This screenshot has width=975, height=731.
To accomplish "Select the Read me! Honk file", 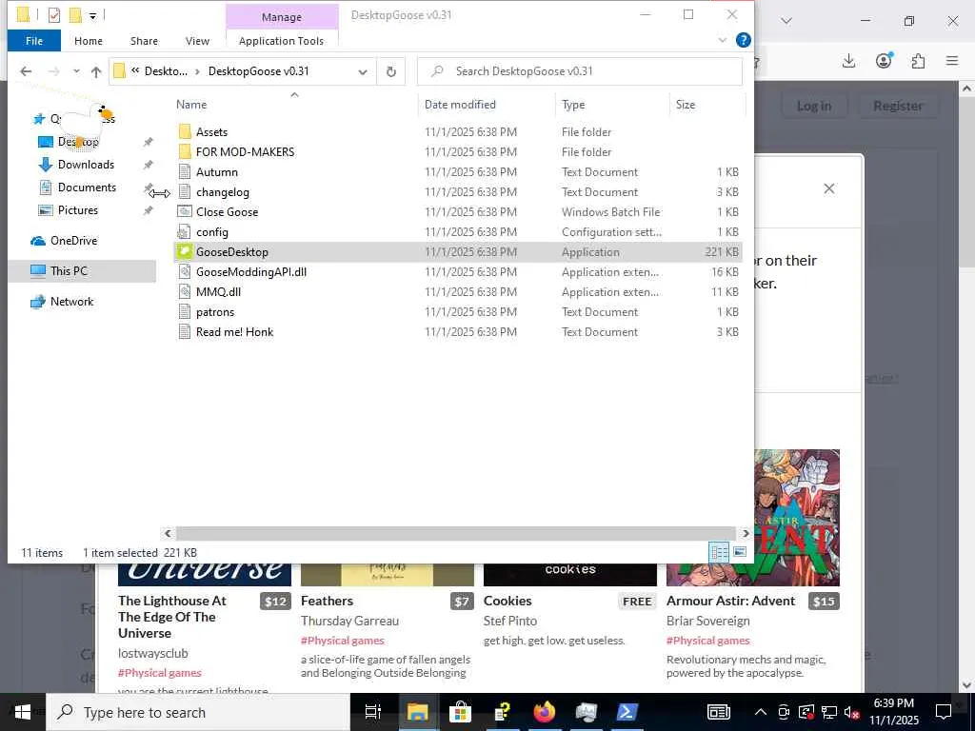I will pyautogui.click(x=234, y=332).
